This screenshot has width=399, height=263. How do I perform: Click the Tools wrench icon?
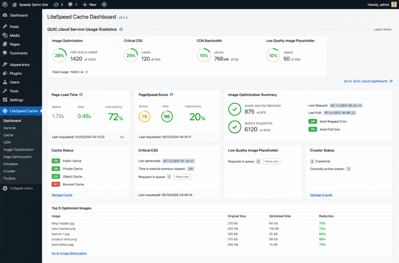pos(5,91)
